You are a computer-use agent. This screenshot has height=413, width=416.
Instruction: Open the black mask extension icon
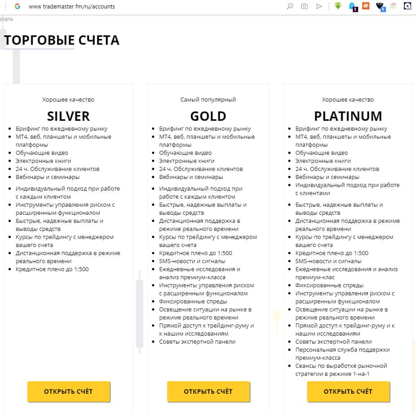[x=380, y=6]
